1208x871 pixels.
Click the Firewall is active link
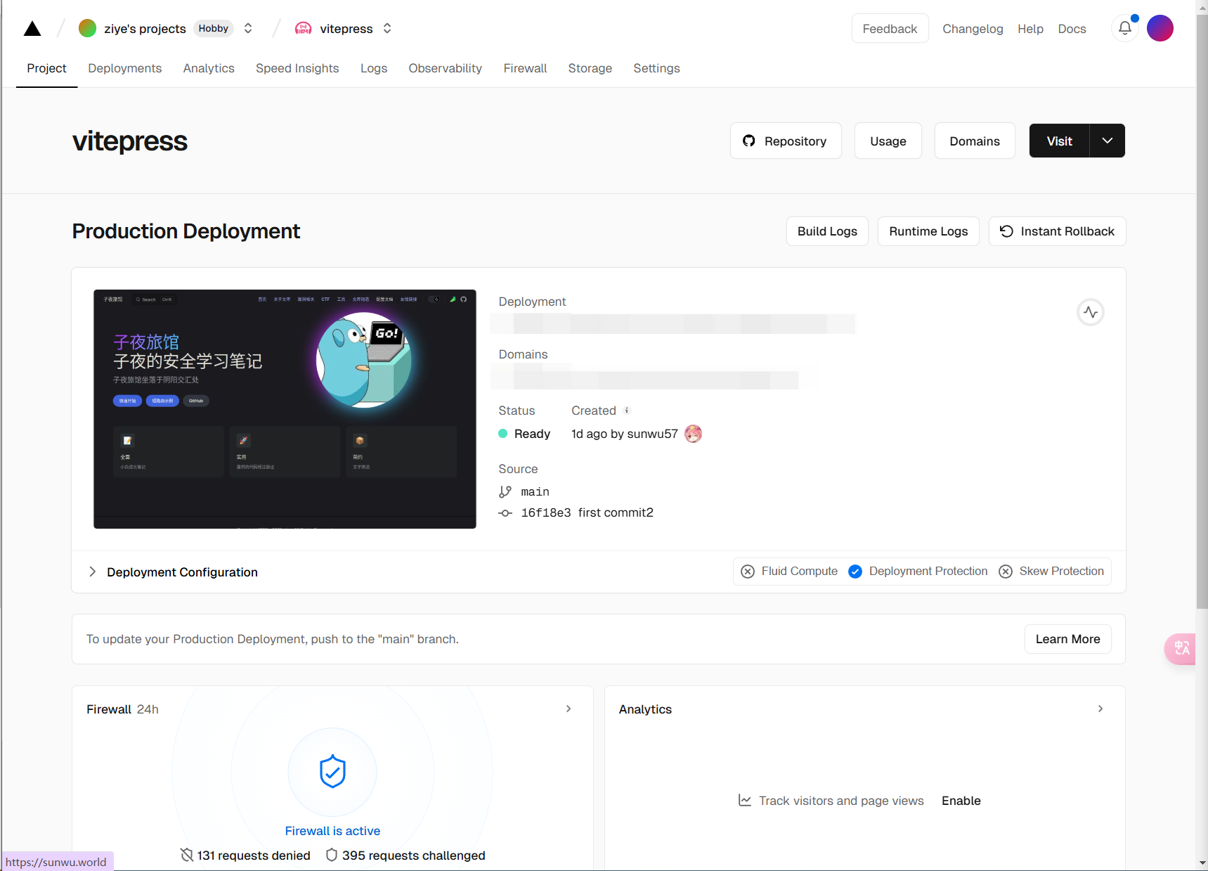point(332,831)
